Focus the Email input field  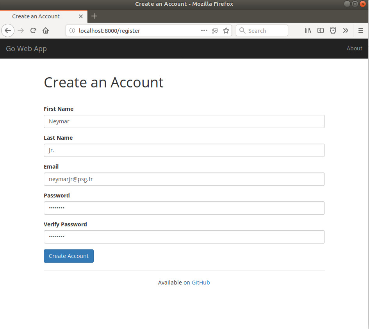184,179
